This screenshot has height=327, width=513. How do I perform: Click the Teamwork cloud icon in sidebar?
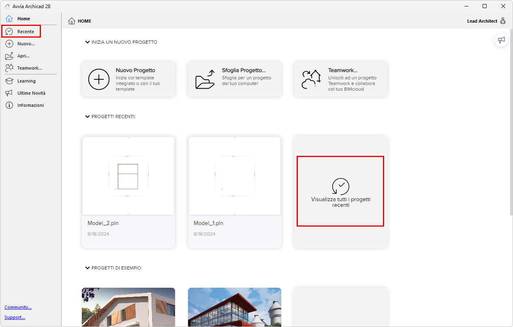tap(9, 68)
